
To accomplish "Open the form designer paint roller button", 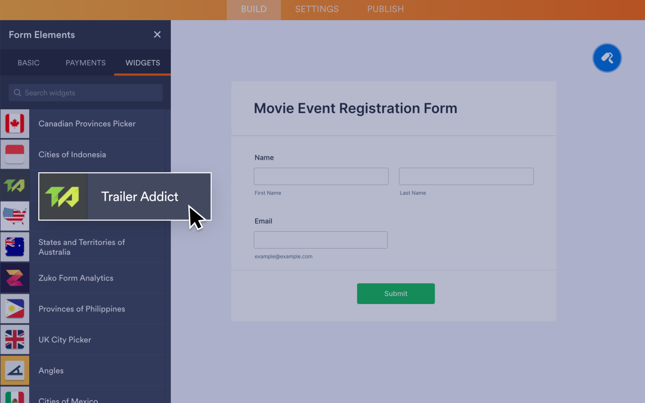I will tap(607, 58).
